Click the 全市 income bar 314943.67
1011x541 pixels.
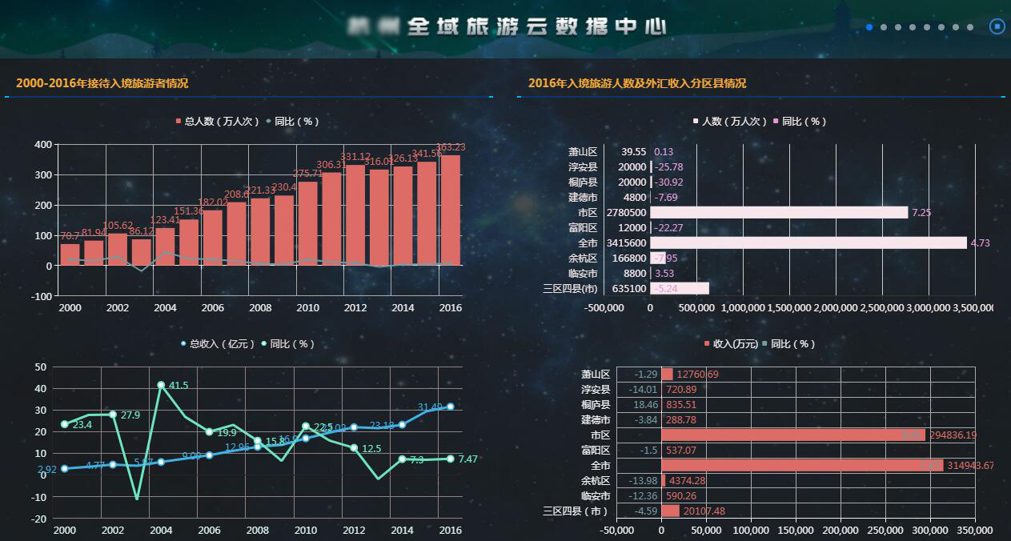(802, 465)
